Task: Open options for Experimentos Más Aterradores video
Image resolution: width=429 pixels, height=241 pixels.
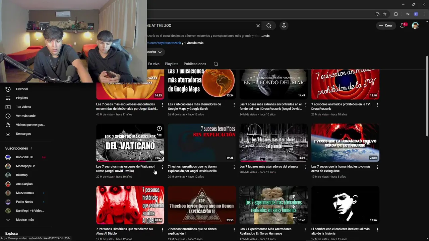Action: point(306,230)
